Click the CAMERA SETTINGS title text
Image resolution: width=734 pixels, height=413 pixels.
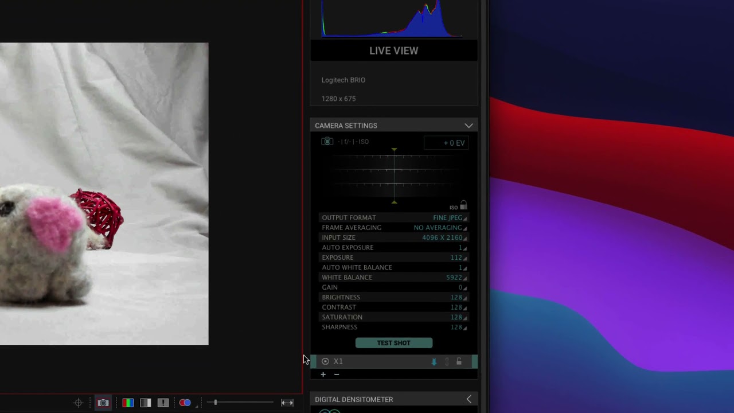(x=346, y=126)
